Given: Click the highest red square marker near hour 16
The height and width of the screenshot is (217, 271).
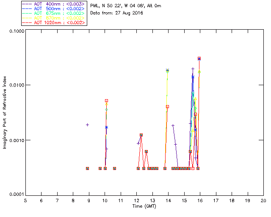Looking at the screenshot, I should click(199, 58).
